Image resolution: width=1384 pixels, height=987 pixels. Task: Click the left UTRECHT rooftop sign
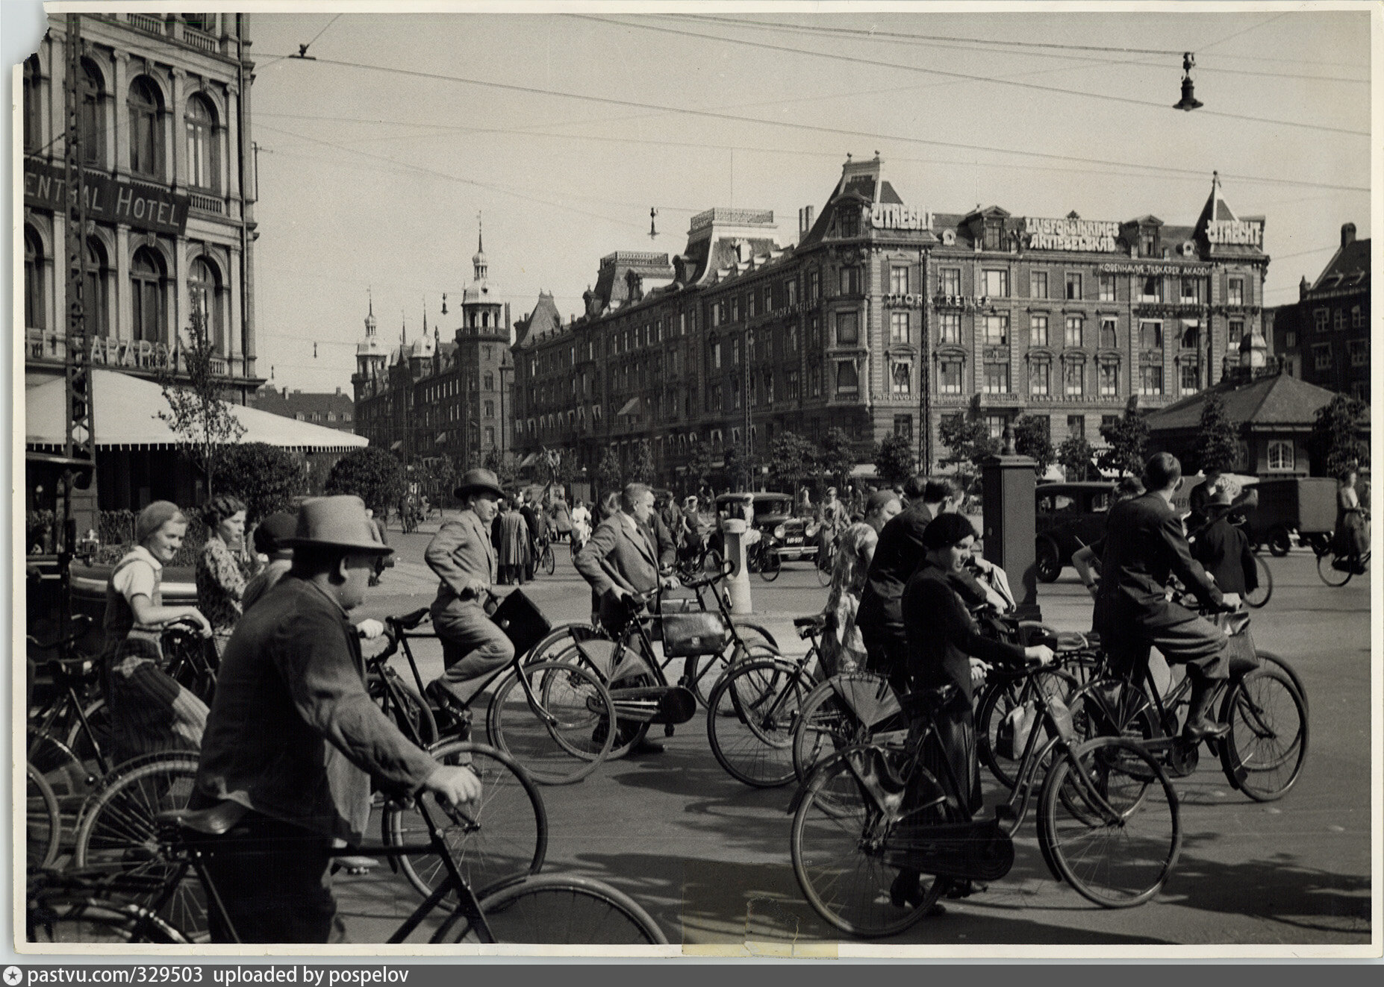[902, 218]
